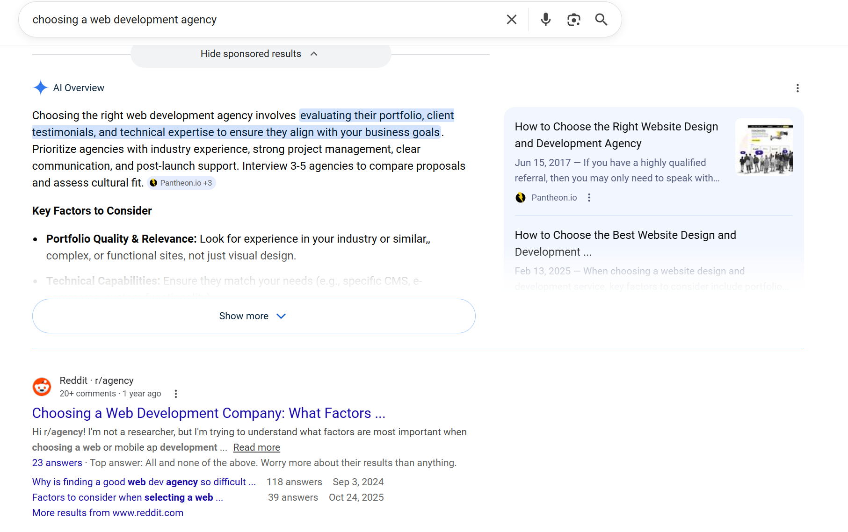Click inside the search text field

click(x=262, y=20)
